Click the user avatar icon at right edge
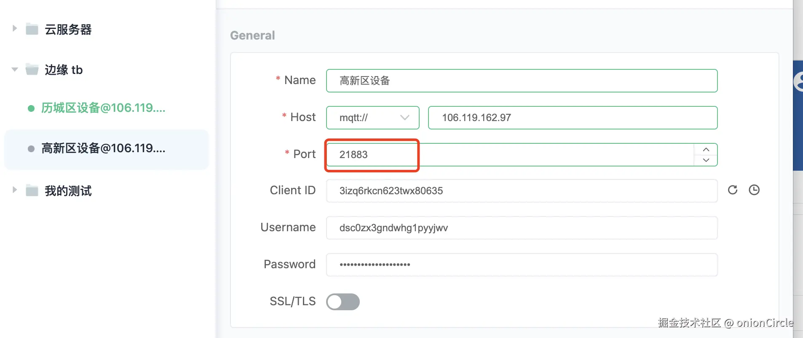Screen dimensions: 803x338 tap(799, 82)
